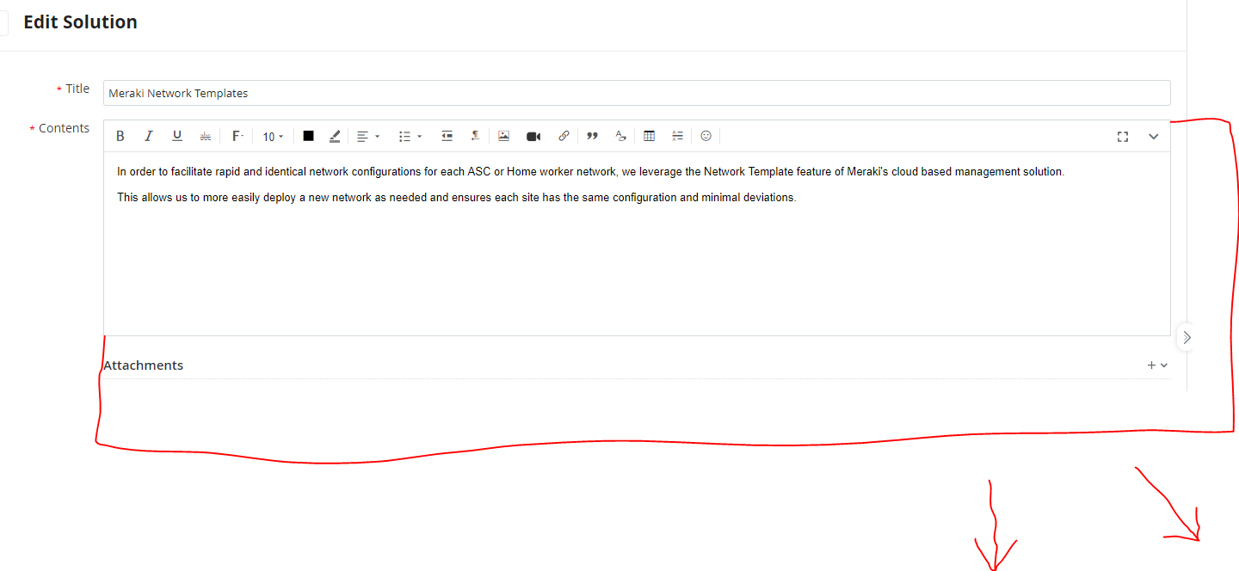Apply strikethrough formatting

click(205, 136)
